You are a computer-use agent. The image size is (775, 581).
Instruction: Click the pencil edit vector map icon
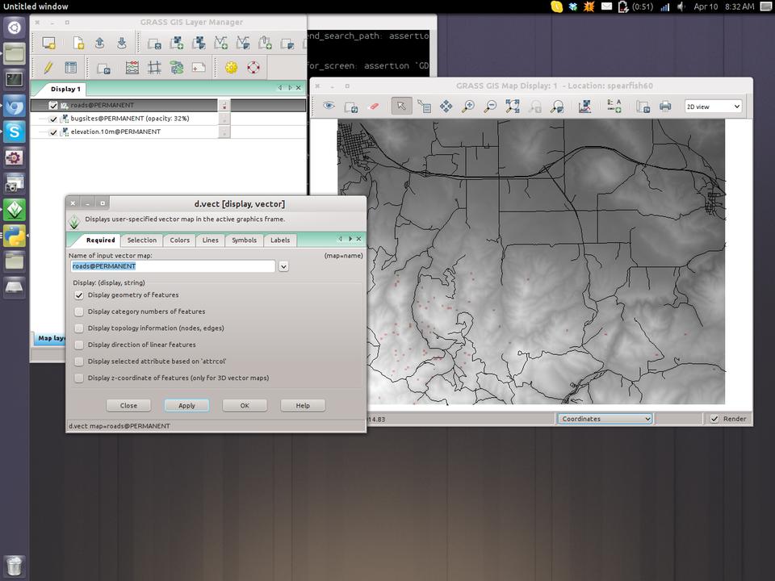[x=48, y=68]
